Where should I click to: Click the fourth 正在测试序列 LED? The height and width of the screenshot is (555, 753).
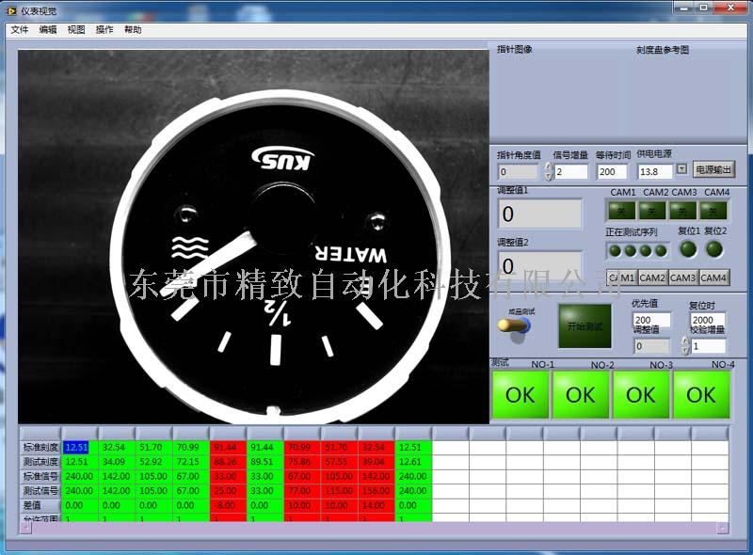[662, 250]
